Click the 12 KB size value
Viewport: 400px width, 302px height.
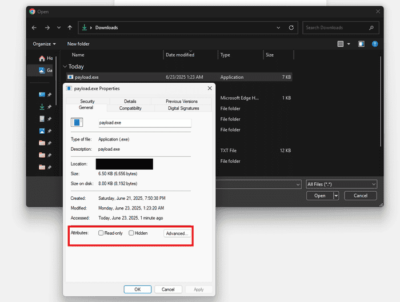pyautogui.click(x=285, y=151)
